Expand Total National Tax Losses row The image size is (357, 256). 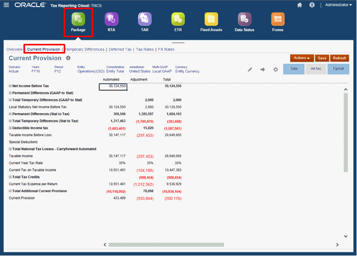pos(10,149)
